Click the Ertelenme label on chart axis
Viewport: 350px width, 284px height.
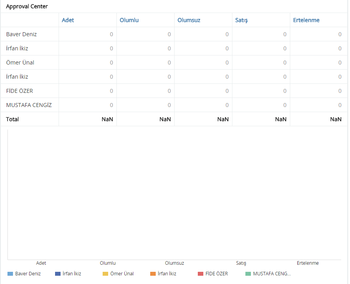(308, 263)
